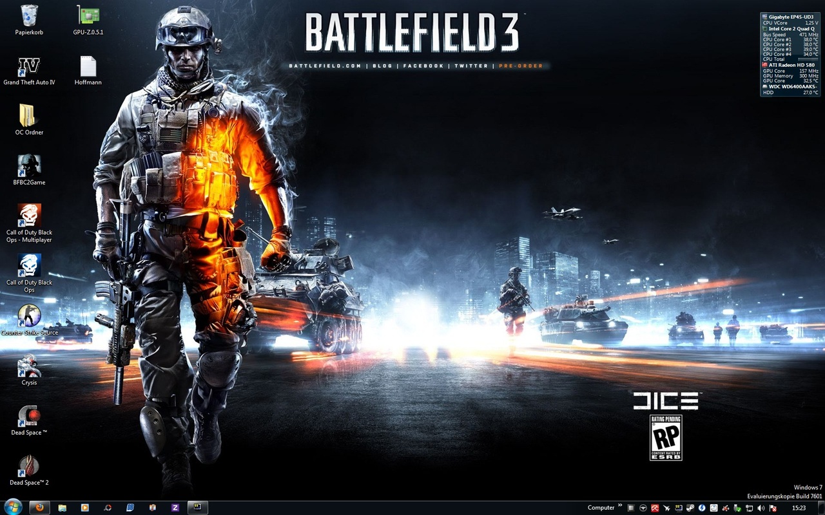825x515 pixels.
Task: Select the Crysis desktop shortcut
Action: [x=29, y=370]
